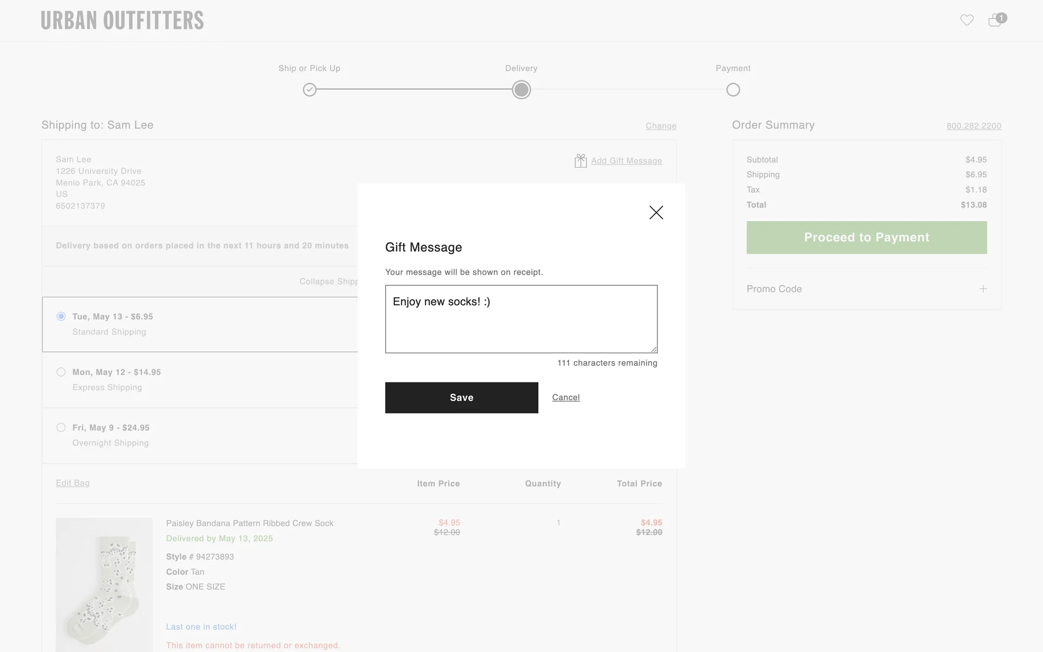Open the Edit Bag link
1043x652 pixels.
pyautogui.click(x=73, y=483)
